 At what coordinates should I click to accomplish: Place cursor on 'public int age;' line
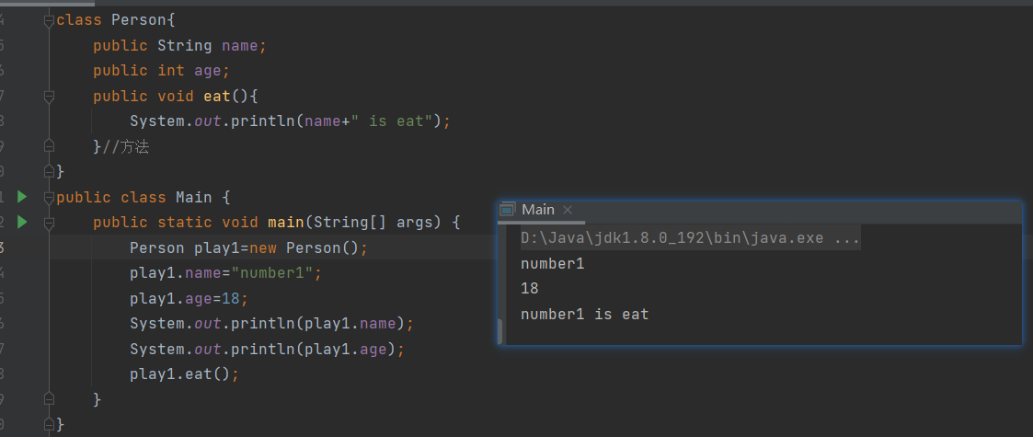click(x=161, y=71)
